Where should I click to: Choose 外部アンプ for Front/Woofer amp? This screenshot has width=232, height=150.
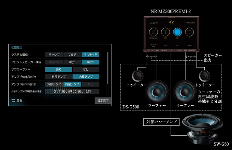(x=59, y=77)
